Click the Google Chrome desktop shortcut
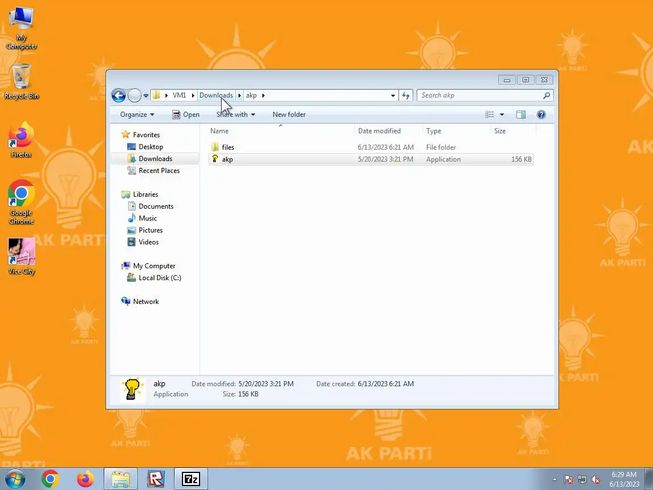653x490 pixels. click(x=21, y=202)
